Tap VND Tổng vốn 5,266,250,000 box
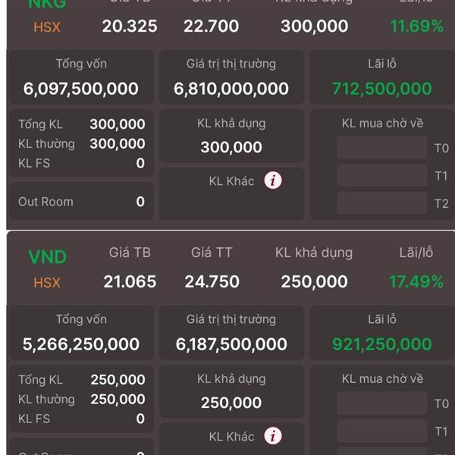 tap(81, 333)
